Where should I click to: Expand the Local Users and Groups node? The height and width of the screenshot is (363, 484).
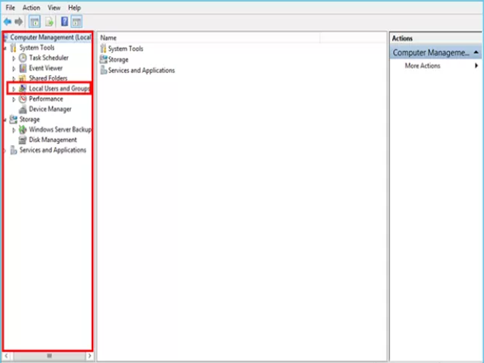[x=14, y=89]
